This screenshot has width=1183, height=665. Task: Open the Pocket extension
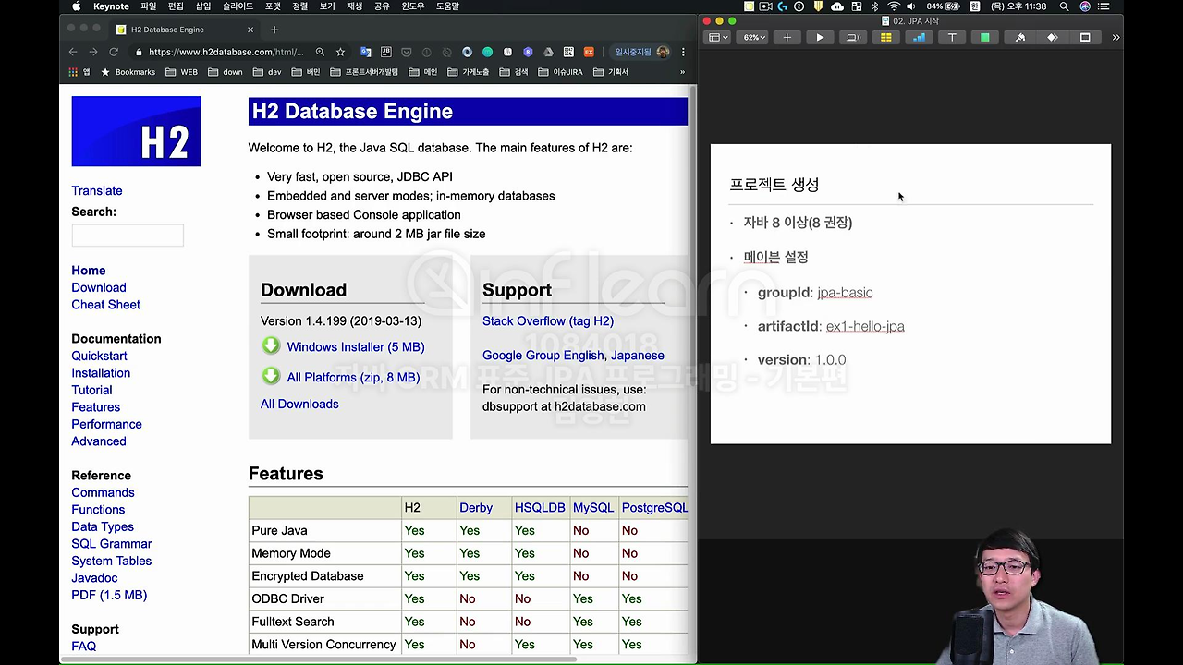[407, 52]
